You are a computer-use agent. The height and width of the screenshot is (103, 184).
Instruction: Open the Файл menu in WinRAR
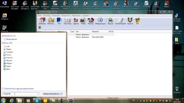tap(40, 15)
